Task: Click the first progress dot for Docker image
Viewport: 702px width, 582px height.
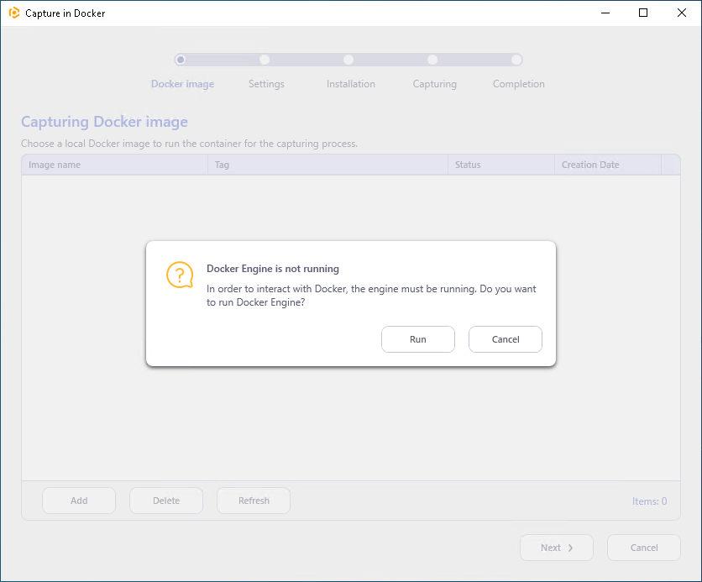Action: [181, 60]
